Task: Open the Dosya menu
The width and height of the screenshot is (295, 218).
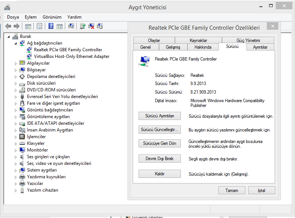Action: 13,17
